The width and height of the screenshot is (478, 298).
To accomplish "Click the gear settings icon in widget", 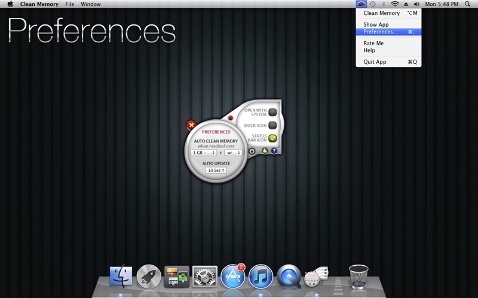I will tap(252, 151).
